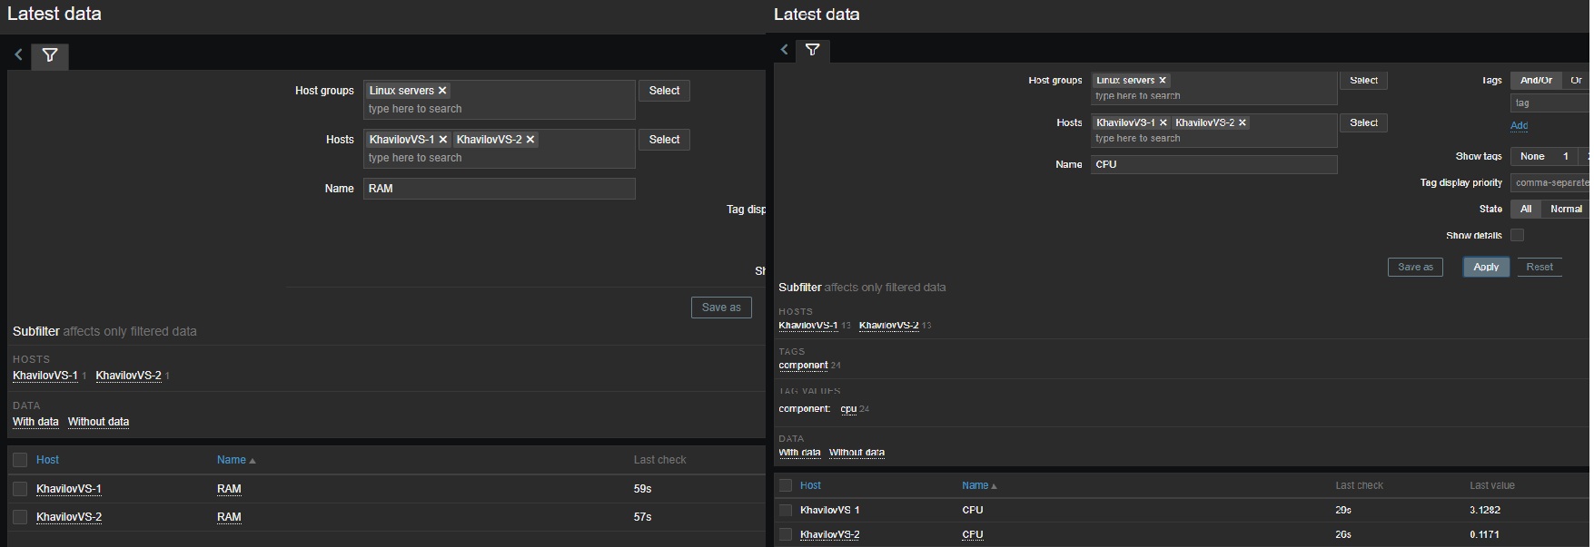The image size is (1594, 547).
Task: Sort the CPU table by Host column
Action: point(810,485)
